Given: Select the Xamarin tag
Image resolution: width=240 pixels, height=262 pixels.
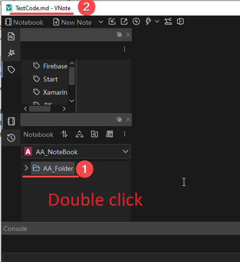Looking at the screenshot, I should [x=50, y=92].
